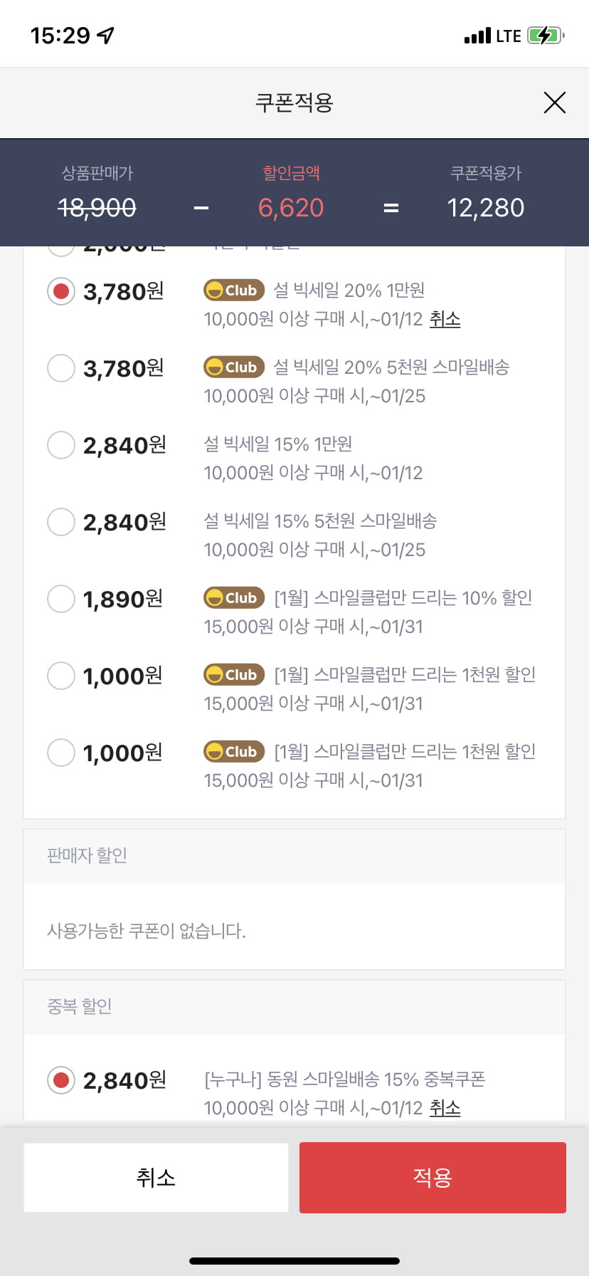
Task: Tap the white 취소 button at bottom
Action: 156,1178
